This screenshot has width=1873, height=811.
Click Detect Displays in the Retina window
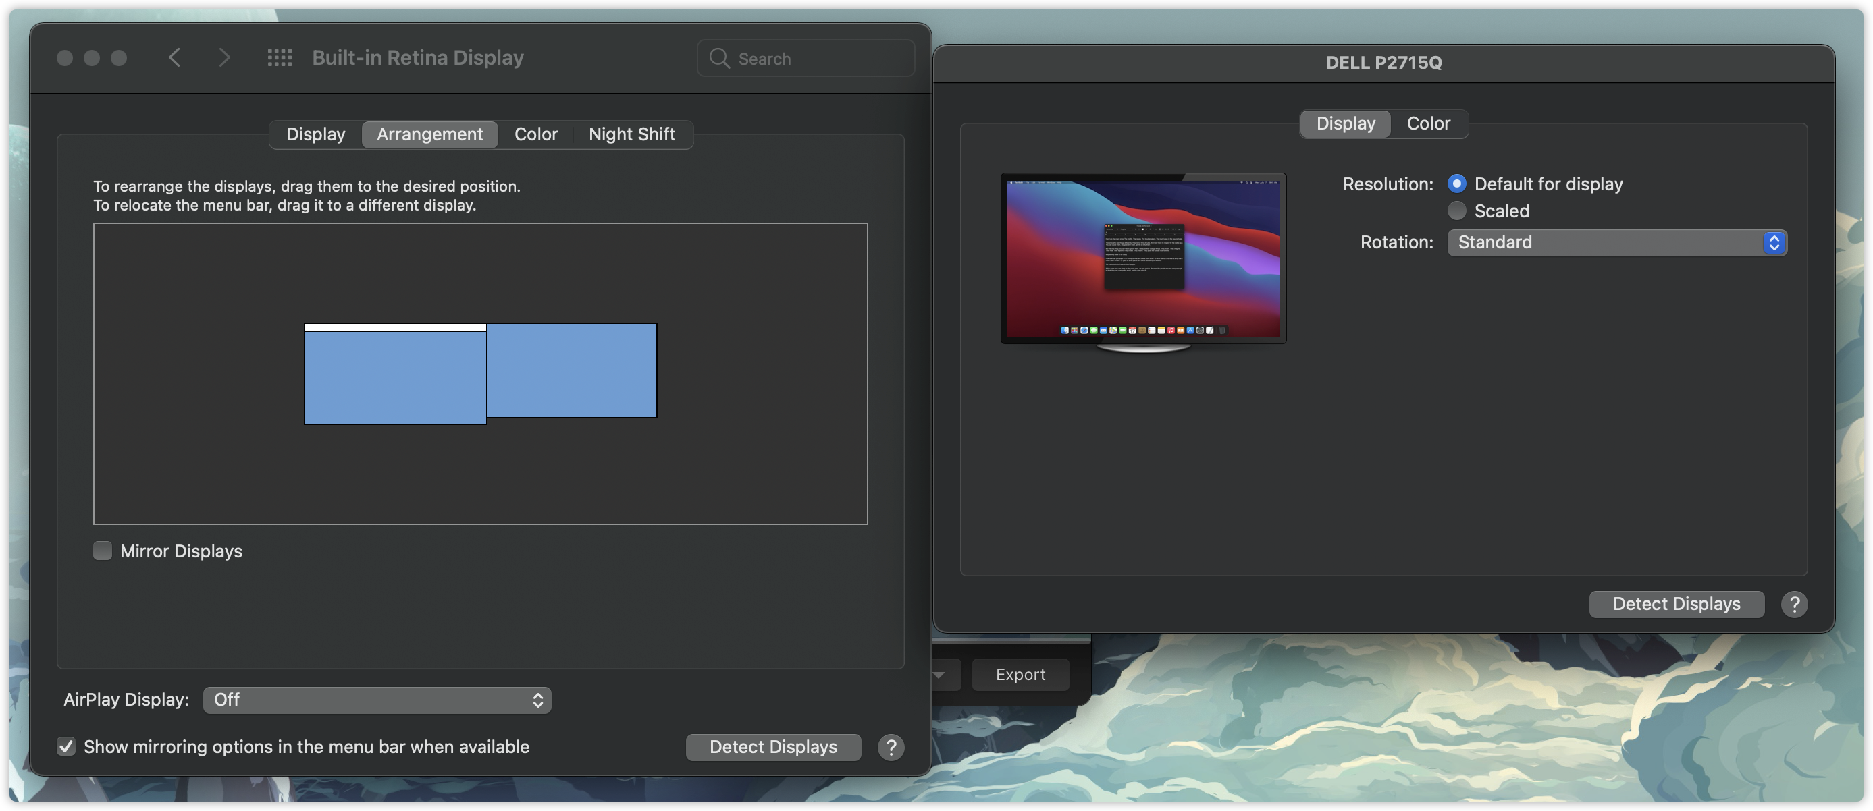click(x=773, y=746)
